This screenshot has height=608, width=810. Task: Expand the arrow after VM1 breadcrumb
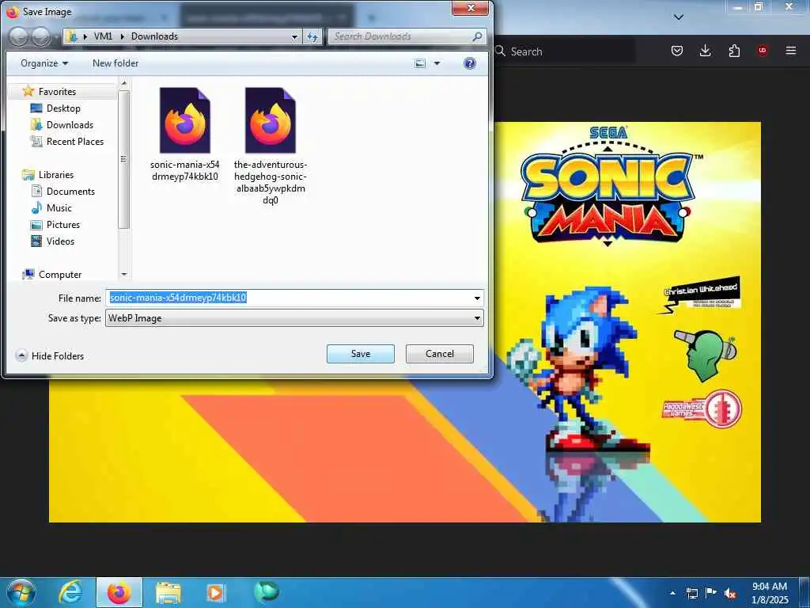(x=123, y=36)
